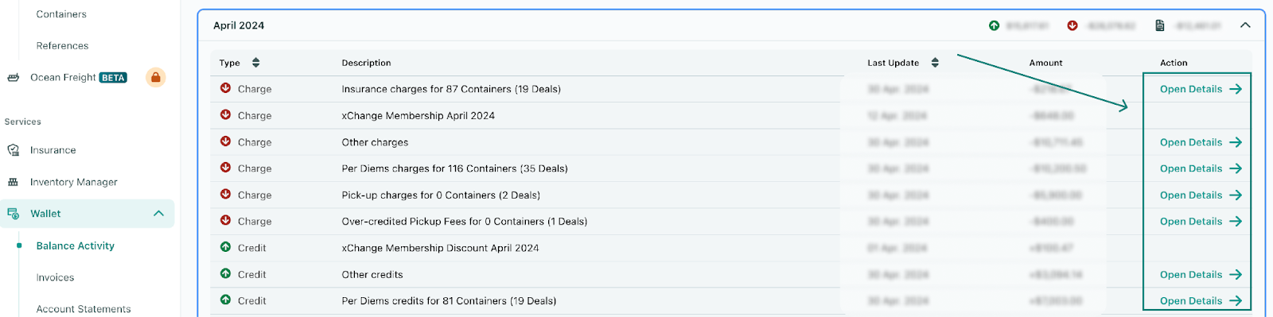Viewport: 1273px width, 317px height.
Task: Collapse the April 2024 section chevron
Action: [x=1245, y=25]
